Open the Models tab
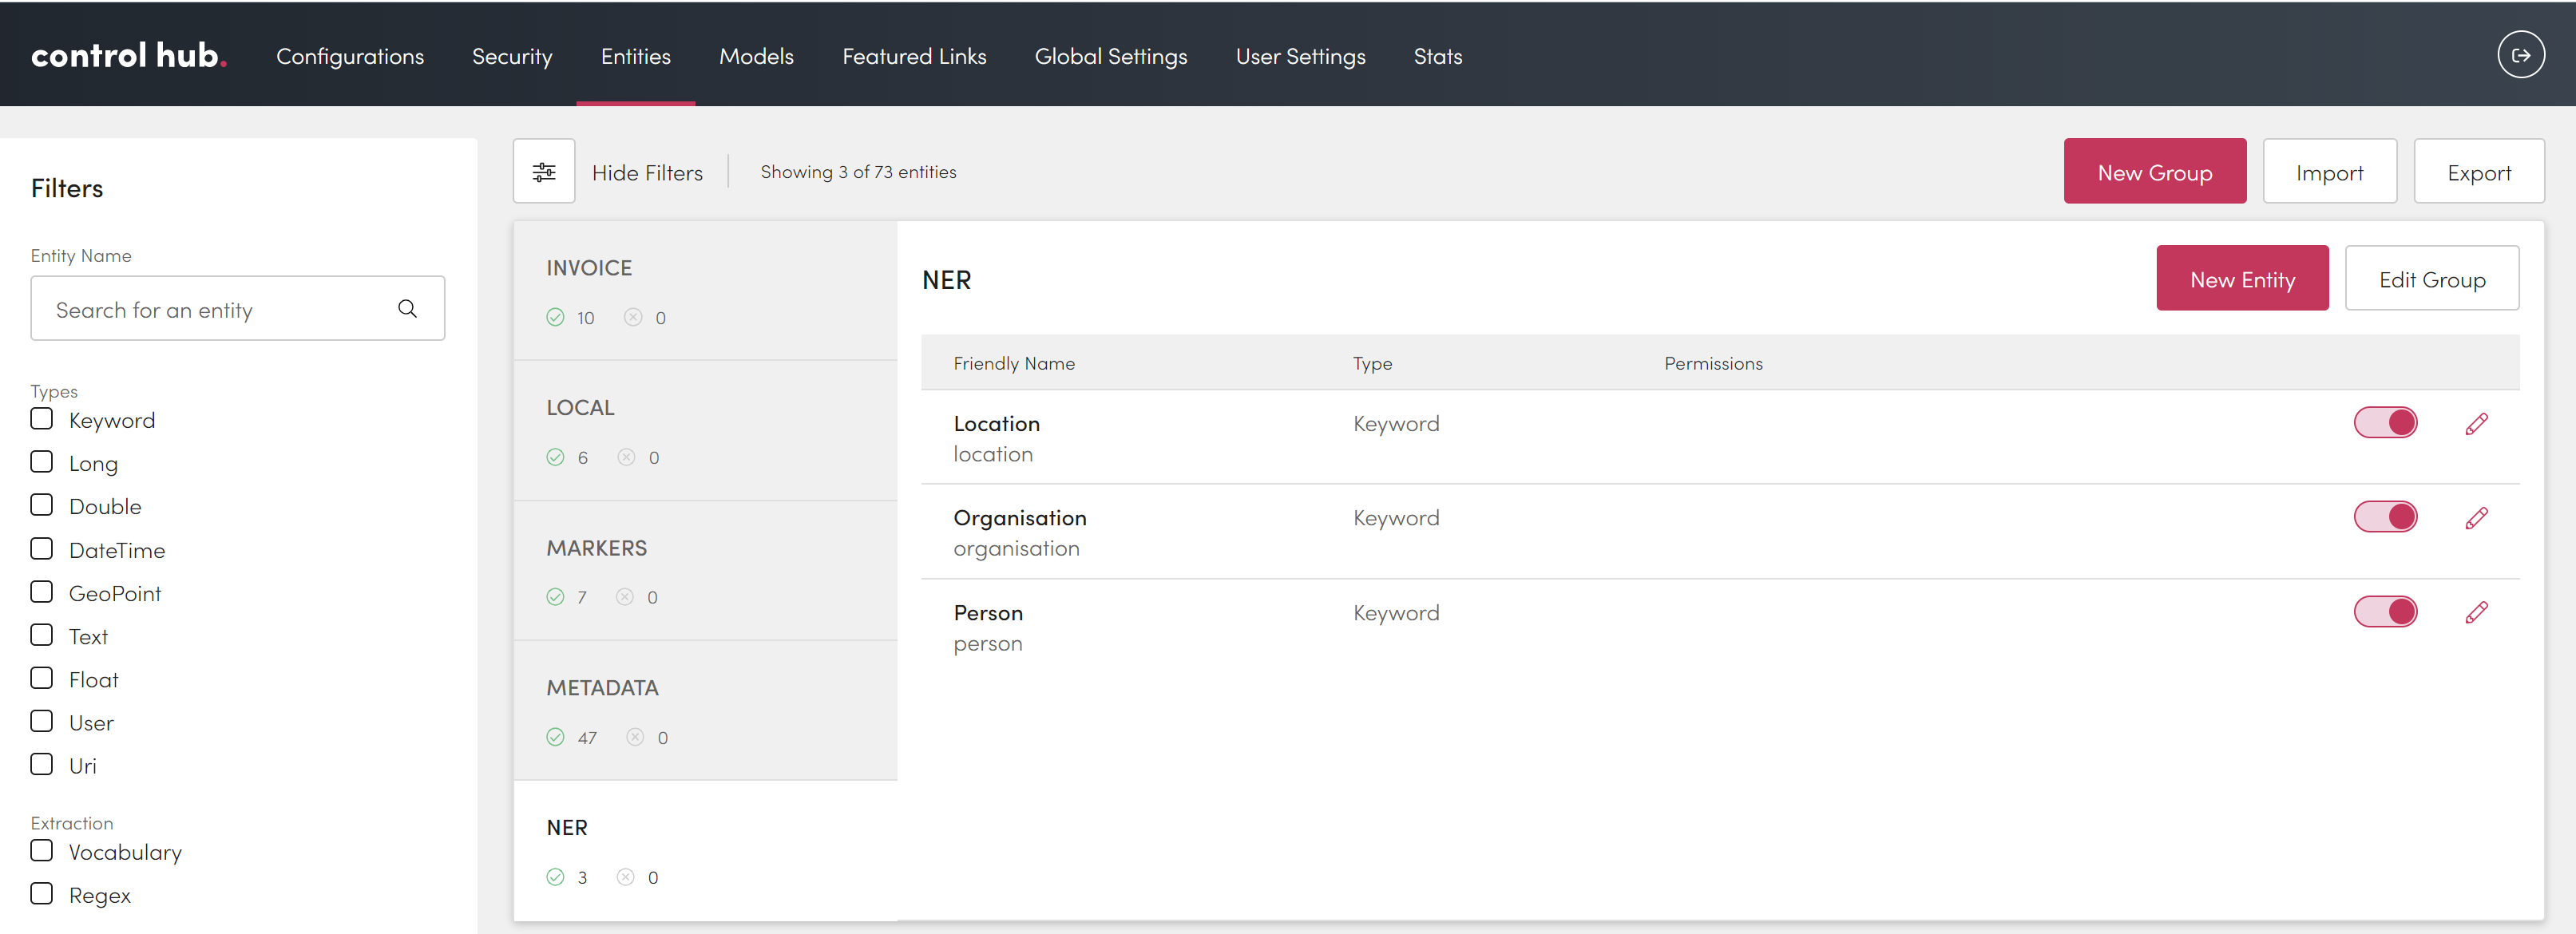The height and width of the screenshot is (934, 2576). pyautogui.click(x=756, y=56)
